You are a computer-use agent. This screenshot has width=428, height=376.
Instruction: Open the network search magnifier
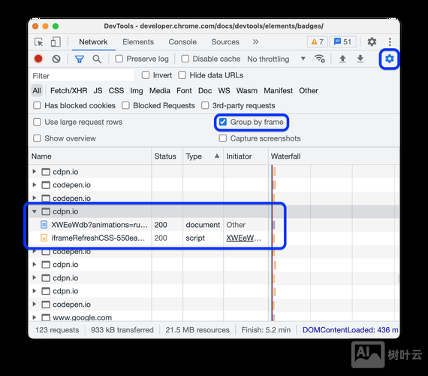coord(97,59)
